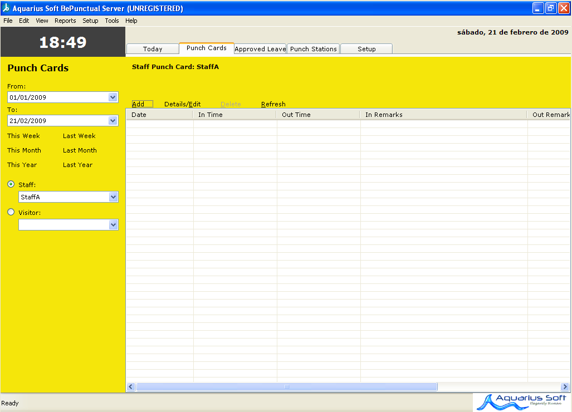
Task: Open the From date dropdown
Action: 113,97
